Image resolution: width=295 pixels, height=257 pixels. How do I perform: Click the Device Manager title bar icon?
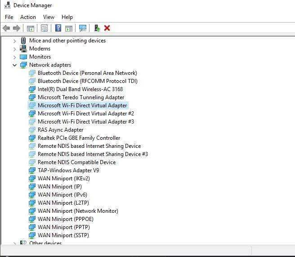[7, 5]
